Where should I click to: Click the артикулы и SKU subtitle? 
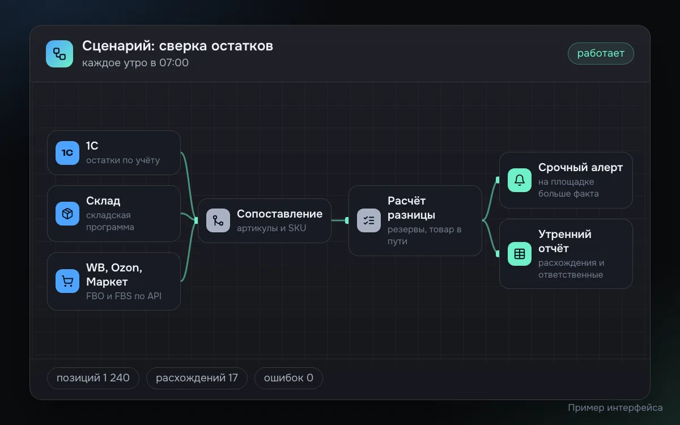(272, 228)
